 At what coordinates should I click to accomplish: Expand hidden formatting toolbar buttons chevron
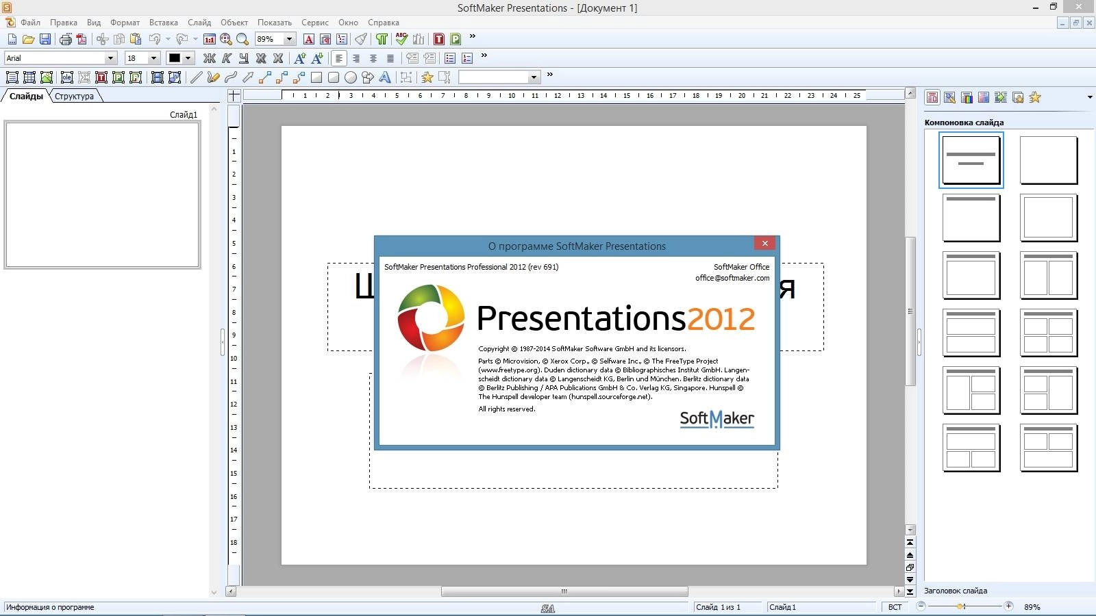click(x=484, y=56)
